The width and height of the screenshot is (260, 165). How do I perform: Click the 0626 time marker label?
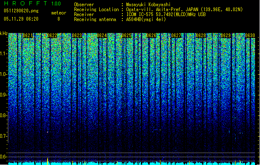click(151, 35)
